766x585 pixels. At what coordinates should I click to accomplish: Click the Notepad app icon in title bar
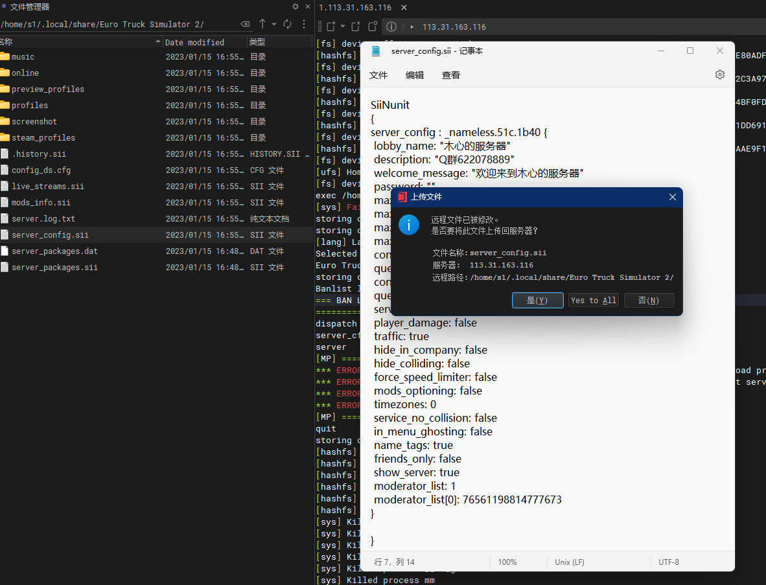(x=375, y=51)
